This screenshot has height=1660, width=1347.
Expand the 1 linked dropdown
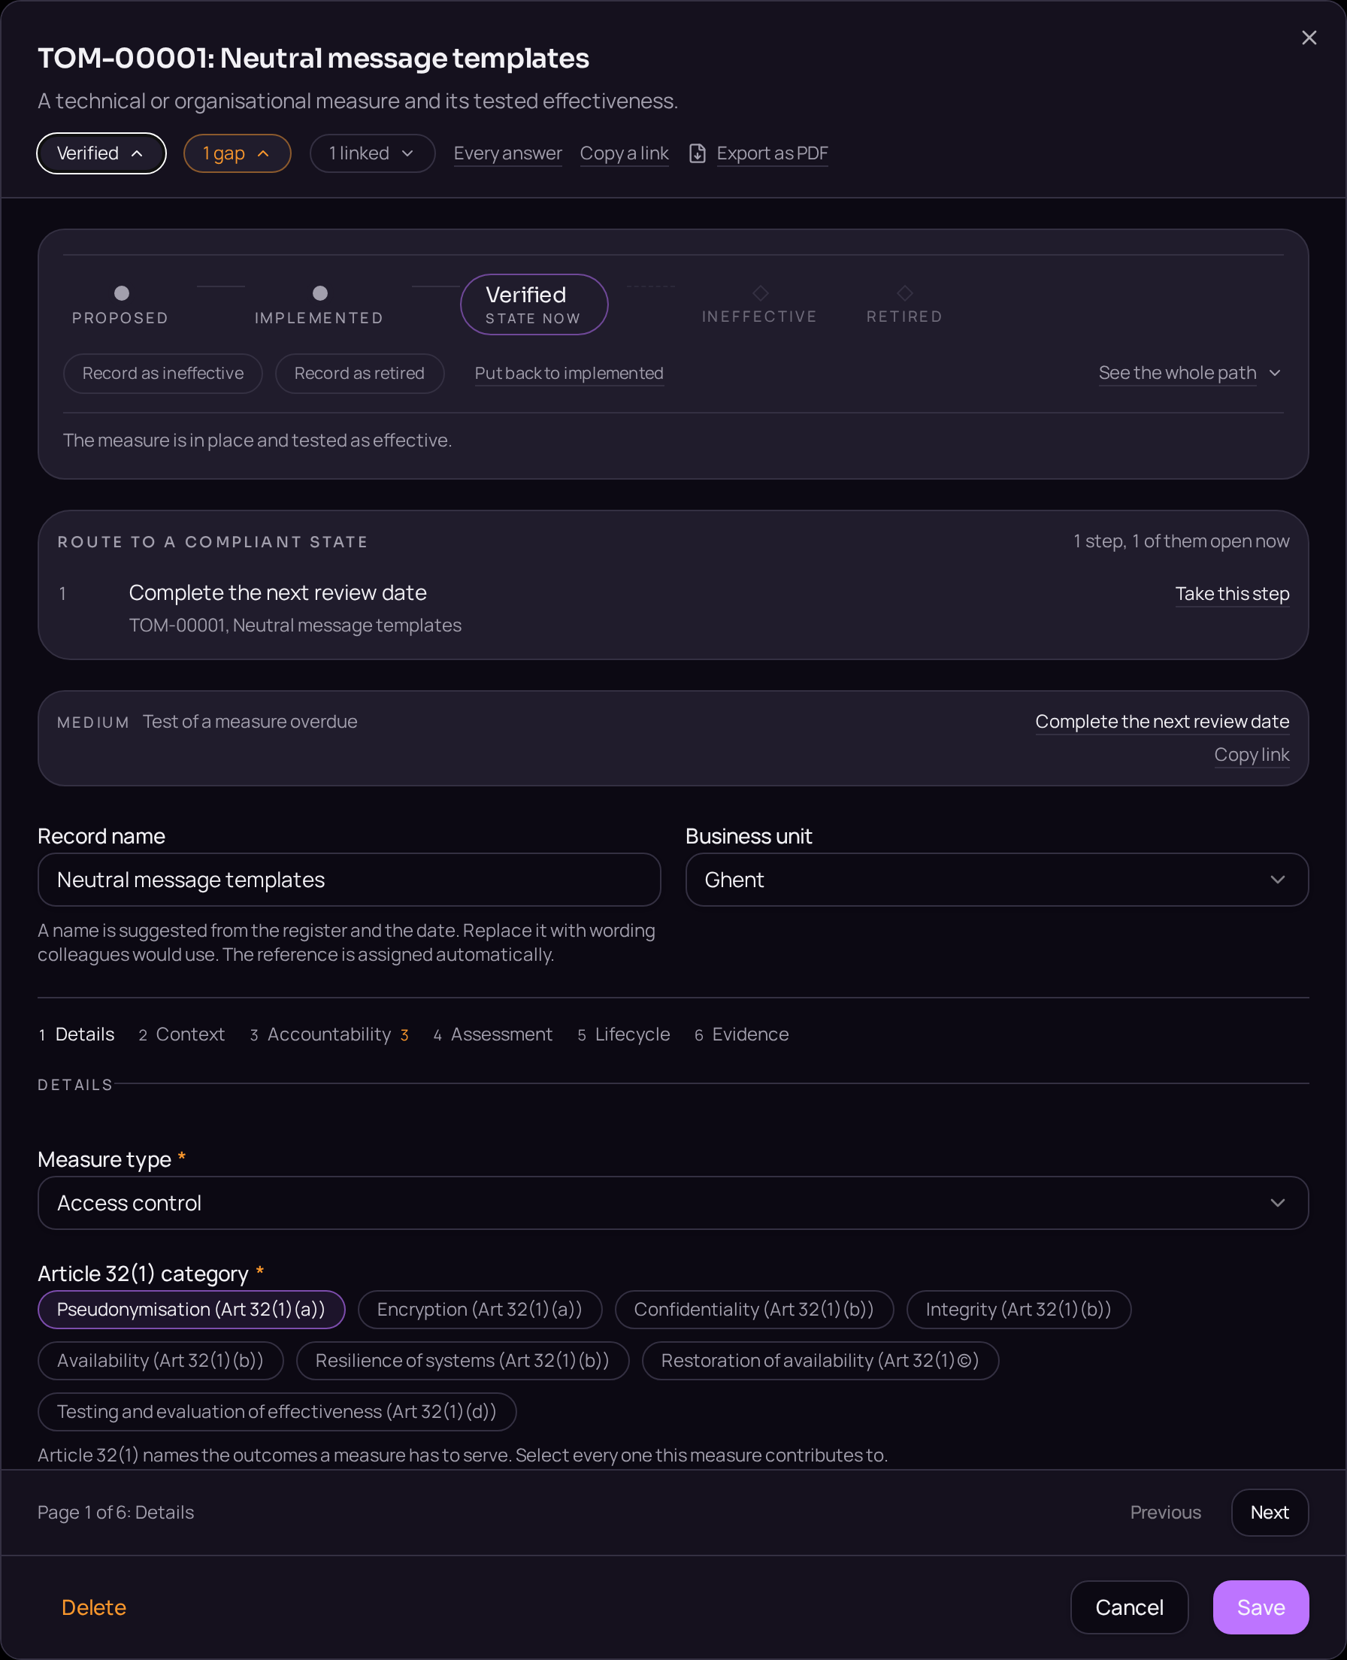pos(372,153)
